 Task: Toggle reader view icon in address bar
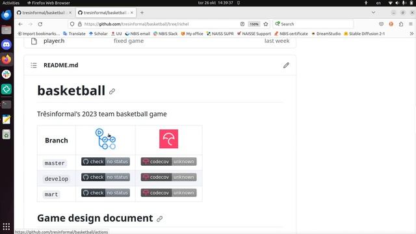(x=242, y=24)
